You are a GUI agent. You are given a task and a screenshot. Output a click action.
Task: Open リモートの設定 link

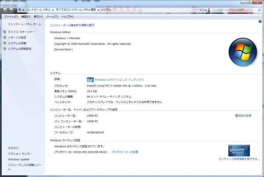pyautogui.click(x=17, y=37)
